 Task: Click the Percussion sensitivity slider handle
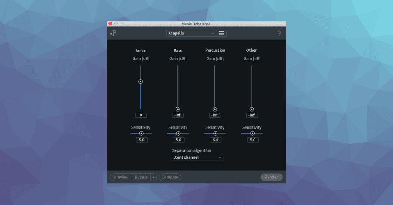point(215,133)
